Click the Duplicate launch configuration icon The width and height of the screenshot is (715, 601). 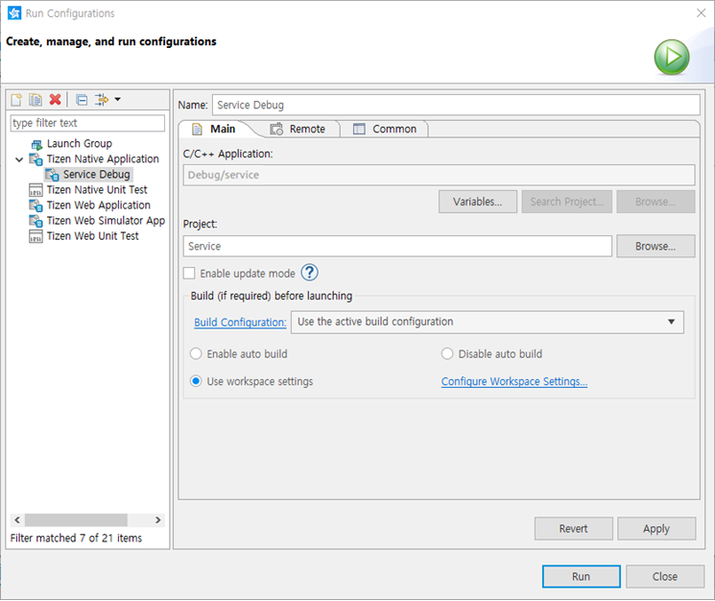pyautogui.click(x=35, y=100)
